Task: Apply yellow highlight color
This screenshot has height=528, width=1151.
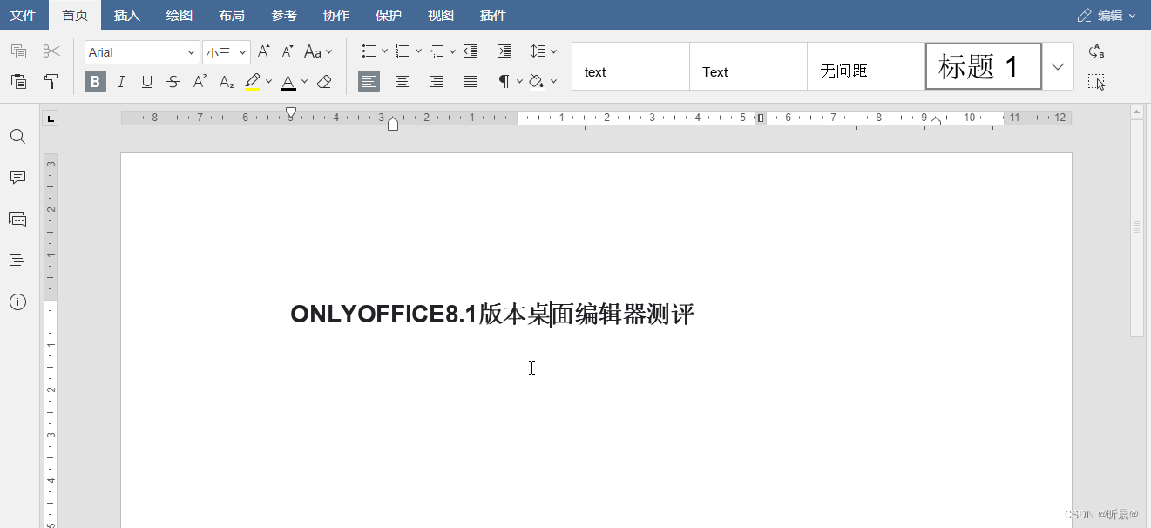Action: [252, 82]
